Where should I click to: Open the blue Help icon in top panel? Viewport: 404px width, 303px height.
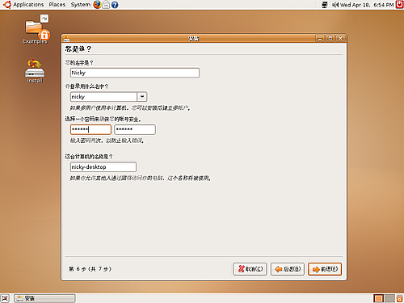115,5
